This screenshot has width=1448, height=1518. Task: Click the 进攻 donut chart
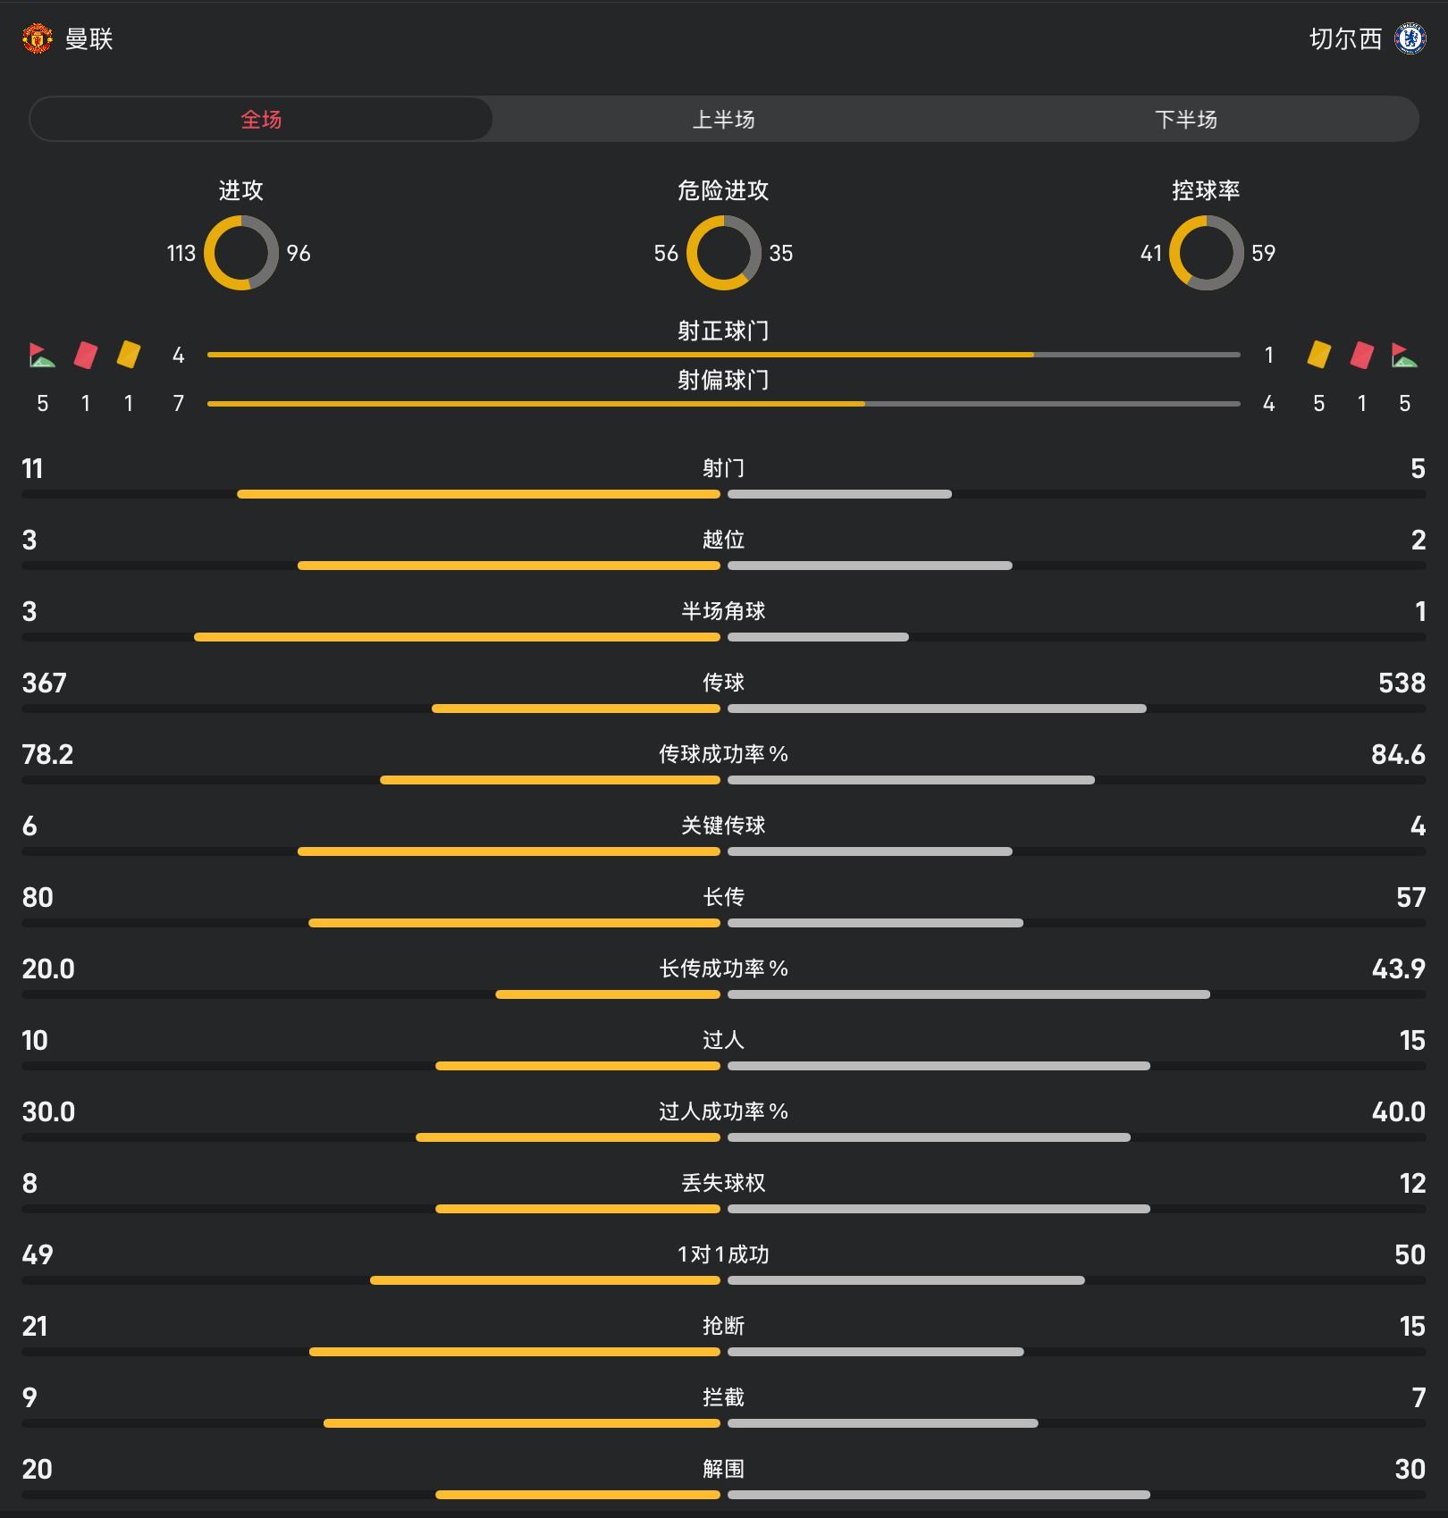[241, 253]
